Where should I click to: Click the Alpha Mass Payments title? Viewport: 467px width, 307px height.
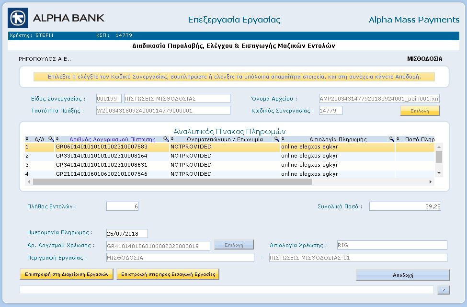point(414,20)
